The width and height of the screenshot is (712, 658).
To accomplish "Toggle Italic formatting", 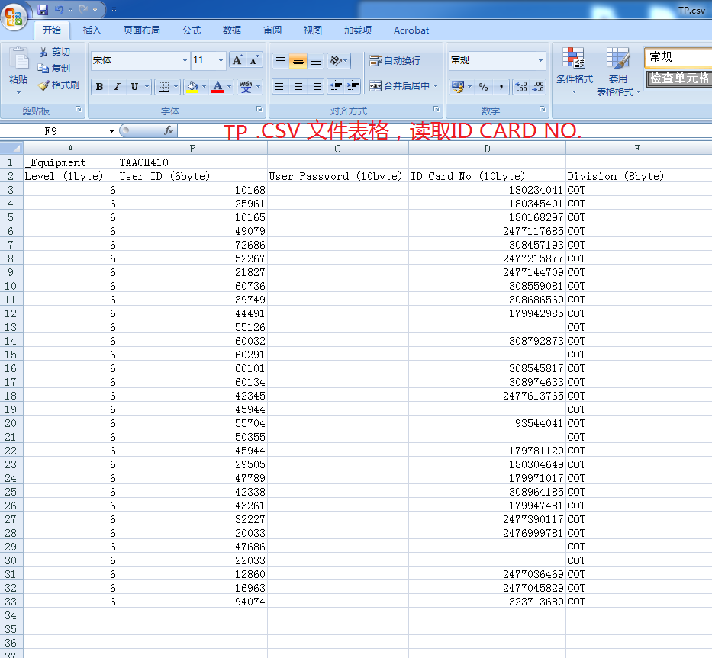I will pos(117,87).
